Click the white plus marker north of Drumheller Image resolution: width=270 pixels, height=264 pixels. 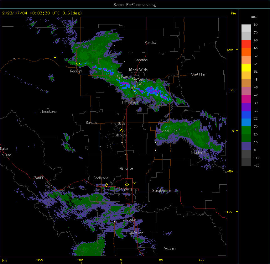[192, 118]
